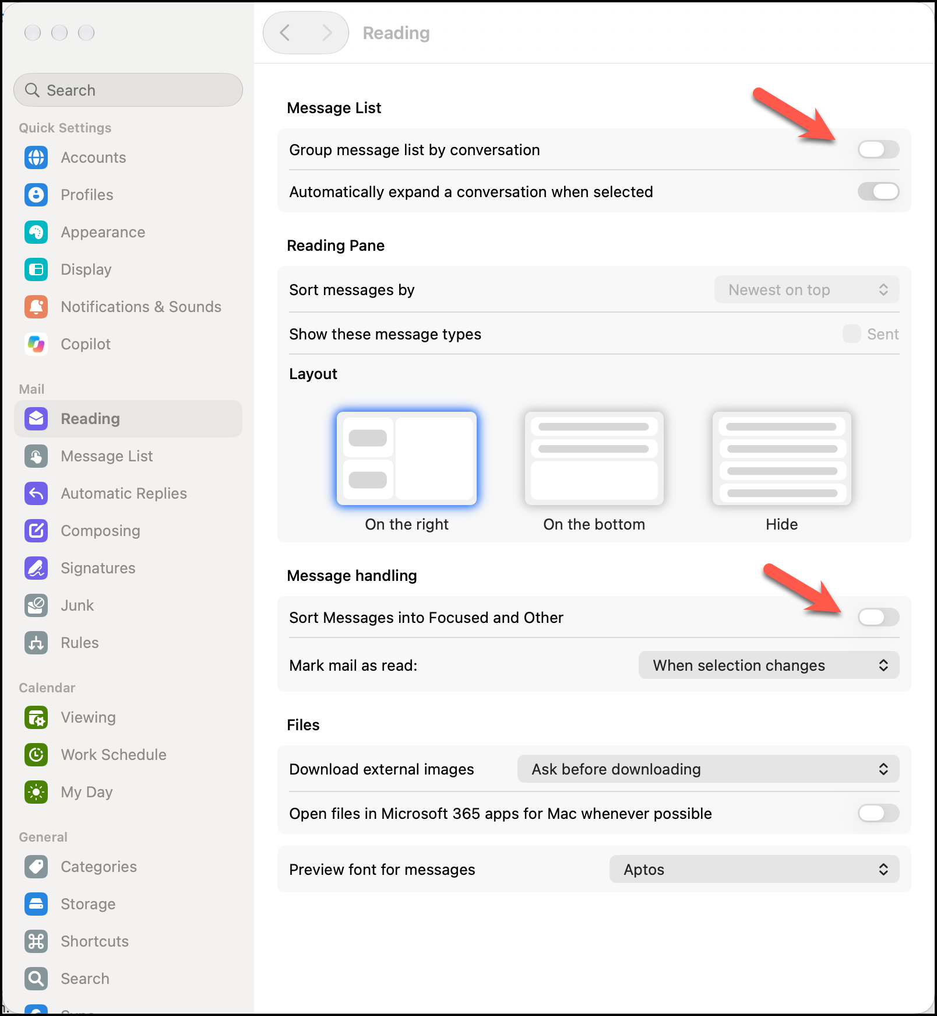Select the Shortcuts command-key icon
937x1016 pixels.
click(36, 941)
